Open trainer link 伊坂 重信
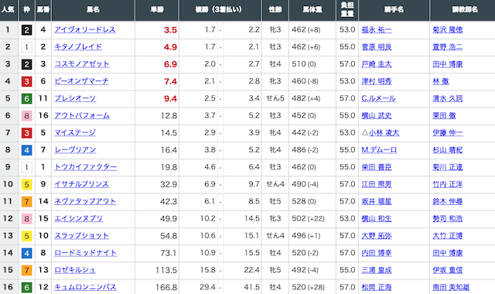The width and height of the screenshot is (495, 294). point(448,270)
